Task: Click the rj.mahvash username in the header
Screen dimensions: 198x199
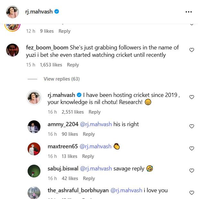Action: (39, 12)
